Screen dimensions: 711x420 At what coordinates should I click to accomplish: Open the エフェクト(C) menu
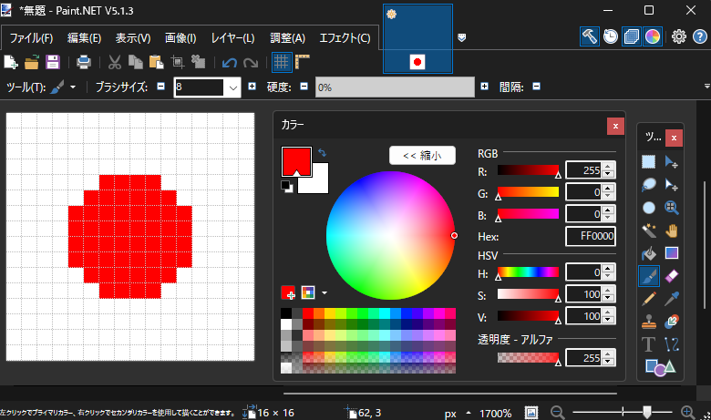345,38
